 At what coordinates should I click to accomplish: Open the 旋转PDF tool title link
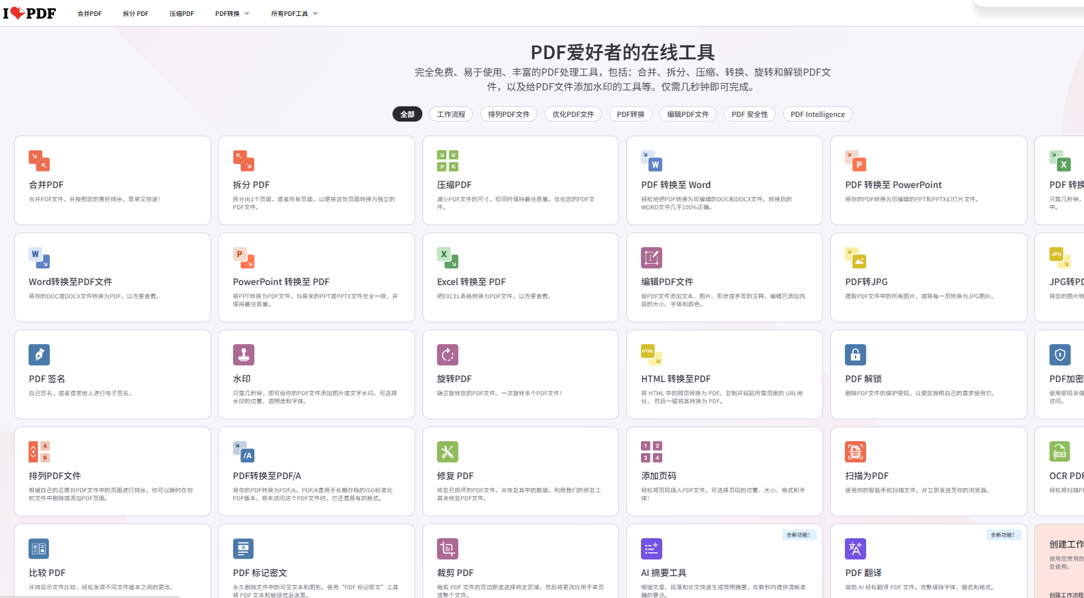pos(454,379)
